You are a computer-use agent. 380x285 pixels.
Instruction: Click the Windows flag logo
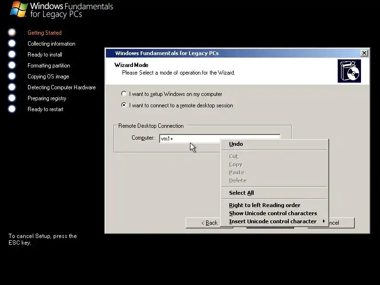19,9
